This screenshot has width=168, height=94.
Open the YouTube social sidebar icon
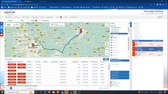[x=2, y=35]
